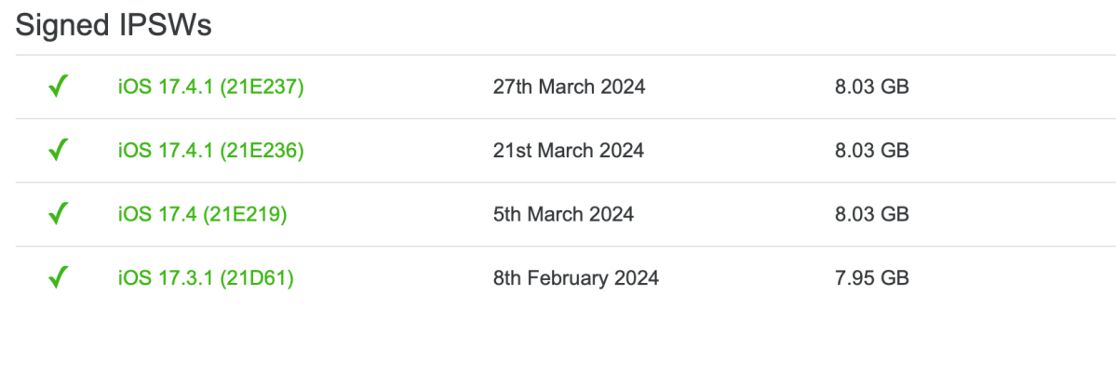Open the iOS 17.4.1 (21E236) firmware link

click(x=210, y=151)
